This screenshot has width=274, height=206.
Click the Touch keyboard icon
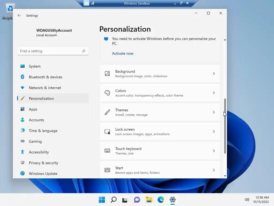click(107, 151)
